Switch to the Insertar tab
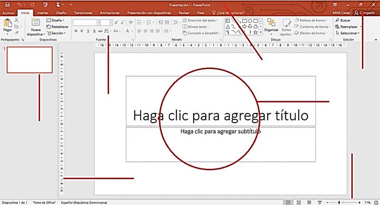The height and width of the screenshot is (205, 380). click(x=43, y=13)
